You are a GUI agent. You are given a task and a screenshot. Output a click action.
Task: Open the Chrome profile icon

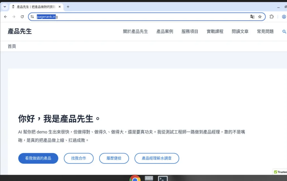coord(284,17)
